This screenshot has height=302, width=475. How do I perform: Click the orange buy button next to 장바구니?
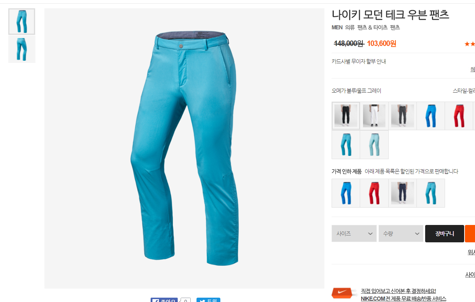coord(470,234)
